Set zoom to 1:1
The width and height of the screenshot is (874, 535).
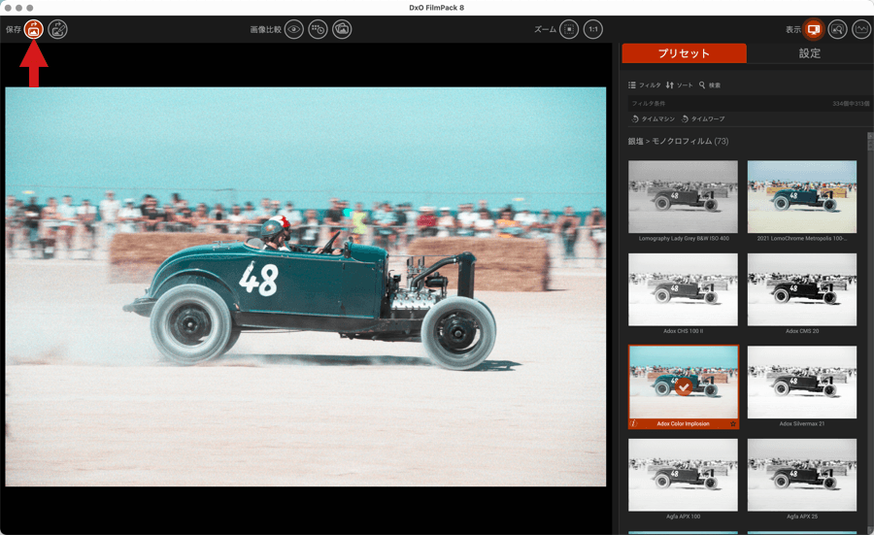pyautogui.click(x=593, y=29)
